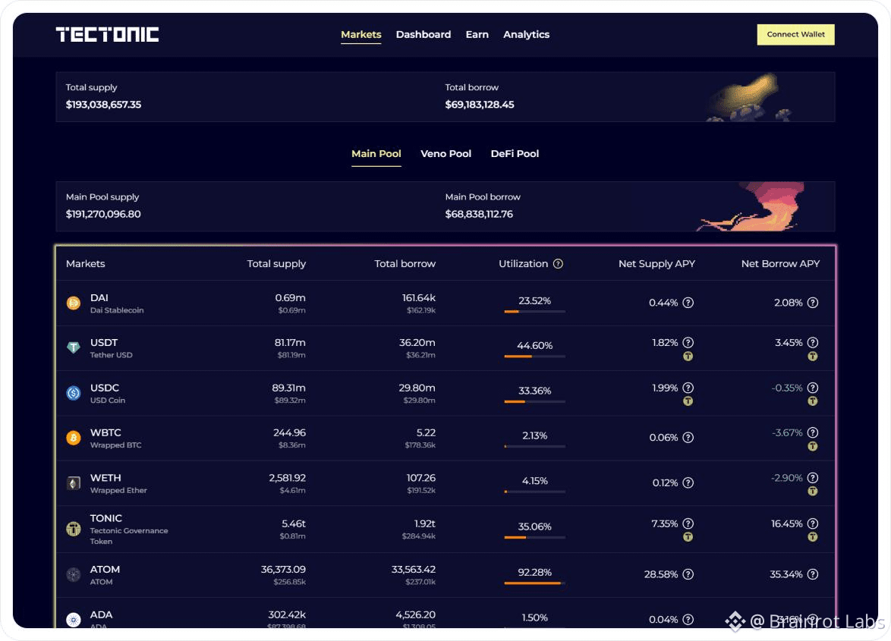
Task: Click the $68,838,112.76 Main Pool borrow value
Action: point(479,214)
